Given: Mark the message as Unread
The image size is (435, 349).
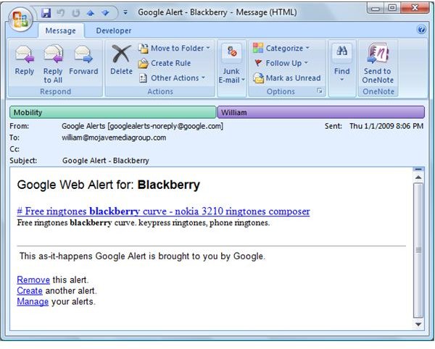Looking at the screenshot, I should point(287,78).
